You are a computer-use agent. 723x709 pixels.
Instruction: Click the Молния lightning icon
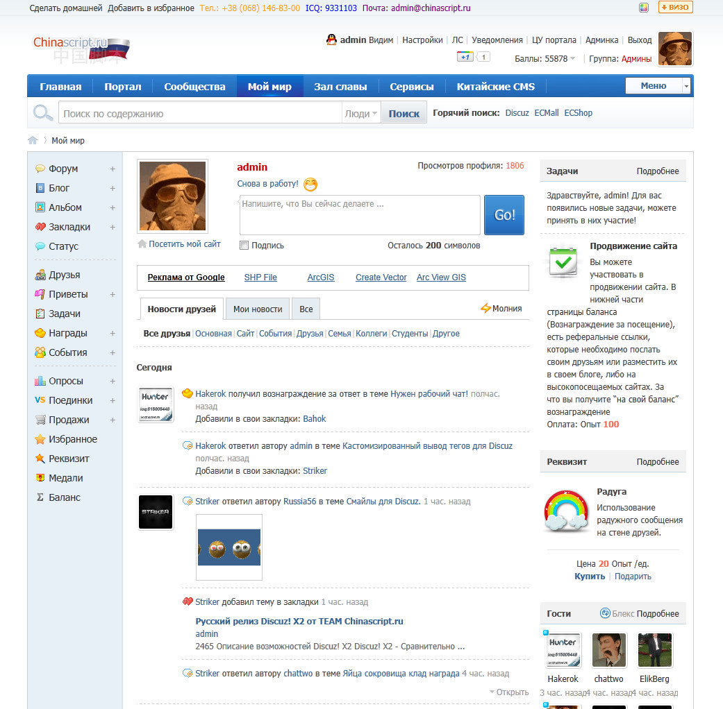(x=485, y=308)
